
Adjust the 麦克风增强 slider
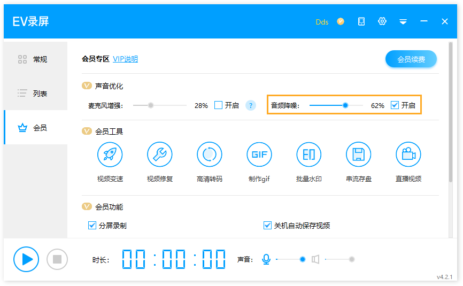(x=160, y=105)
